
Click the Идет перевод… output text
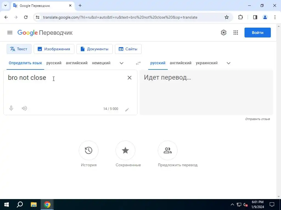point(167,77)
